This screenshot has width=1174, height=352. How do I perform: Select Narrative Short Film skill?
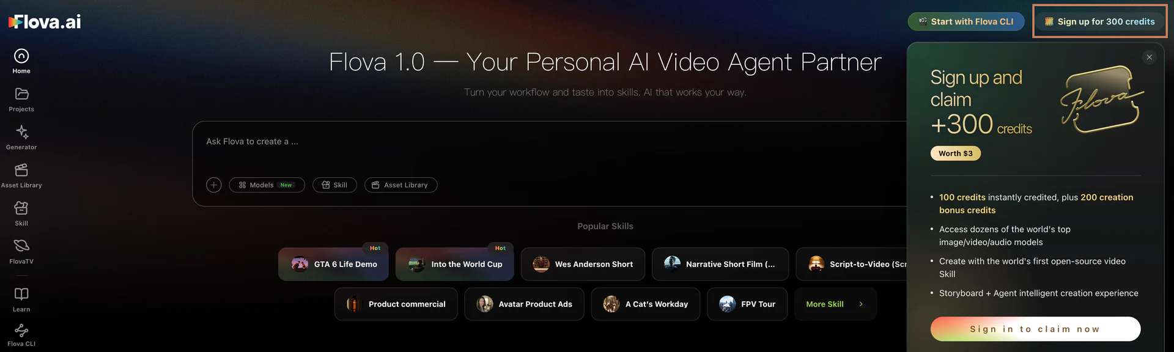tap(720, 264)
